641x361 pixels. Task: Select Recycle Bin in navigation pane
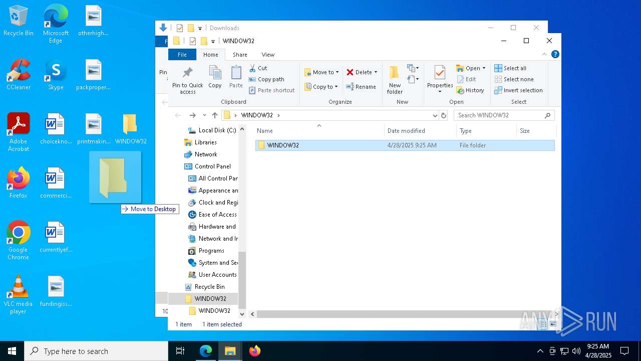(204, 287)
